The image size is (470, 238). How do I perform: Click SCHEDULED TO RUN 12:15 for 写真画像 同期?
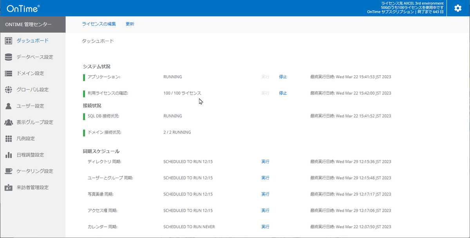tap(188, 194)
